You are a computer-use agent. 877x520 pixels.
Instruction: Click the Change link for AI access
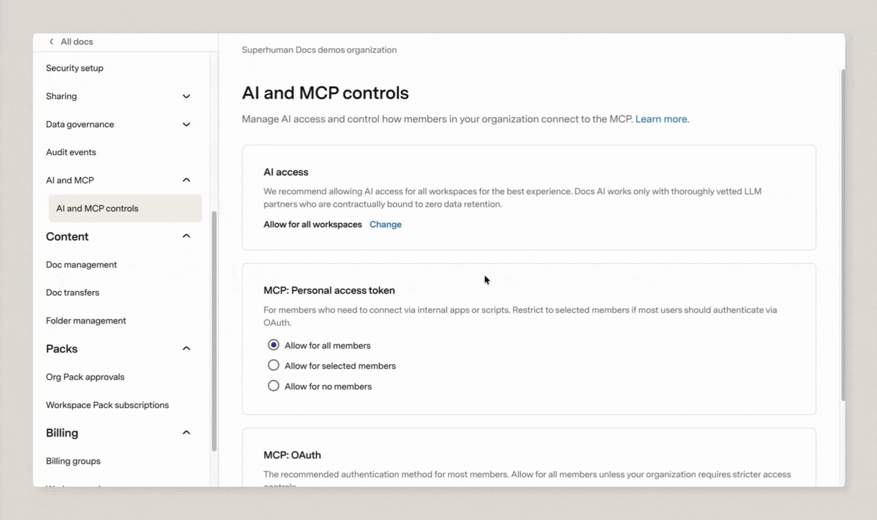point(386,224)
